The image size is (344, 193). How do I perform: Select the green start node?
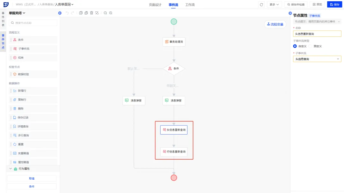click(174, 22)
